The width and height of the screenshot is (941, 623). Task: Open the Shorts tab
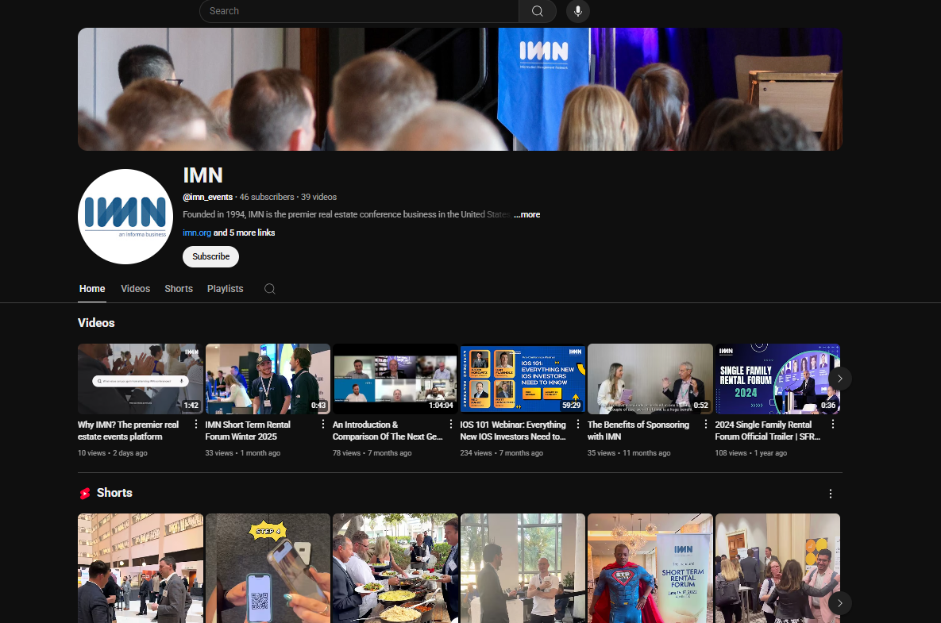pos(178,289)
